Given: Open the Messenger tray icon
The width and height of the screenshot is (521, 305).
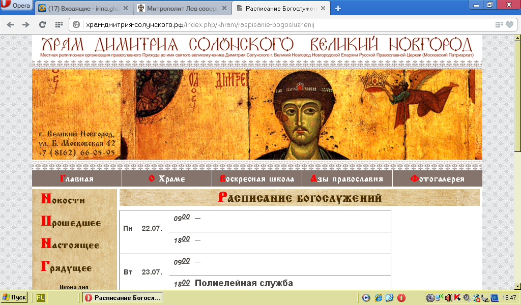Looking at the screenshot, I should point(476,298).
